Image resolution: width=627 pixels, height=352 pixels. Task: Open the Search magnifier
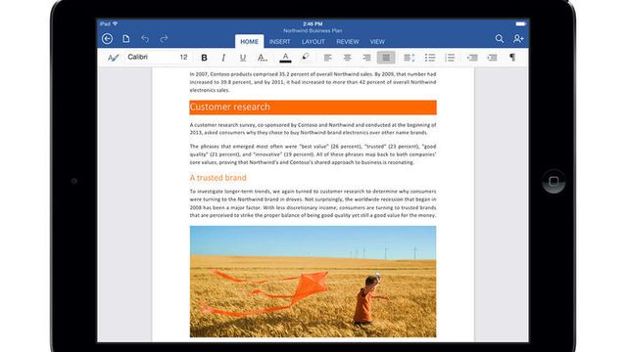pos(499,39)
